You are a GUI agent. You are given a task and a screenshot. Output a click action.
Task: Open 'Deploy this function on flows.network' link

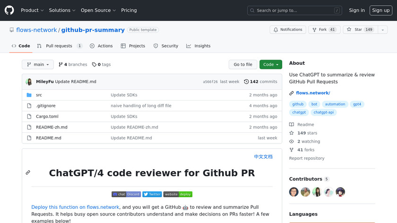click(75, 207)
